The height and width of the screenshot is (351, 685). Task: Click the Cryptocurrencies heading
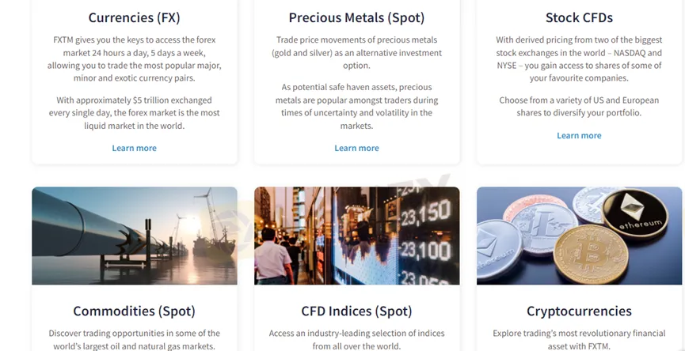(579, 311)
